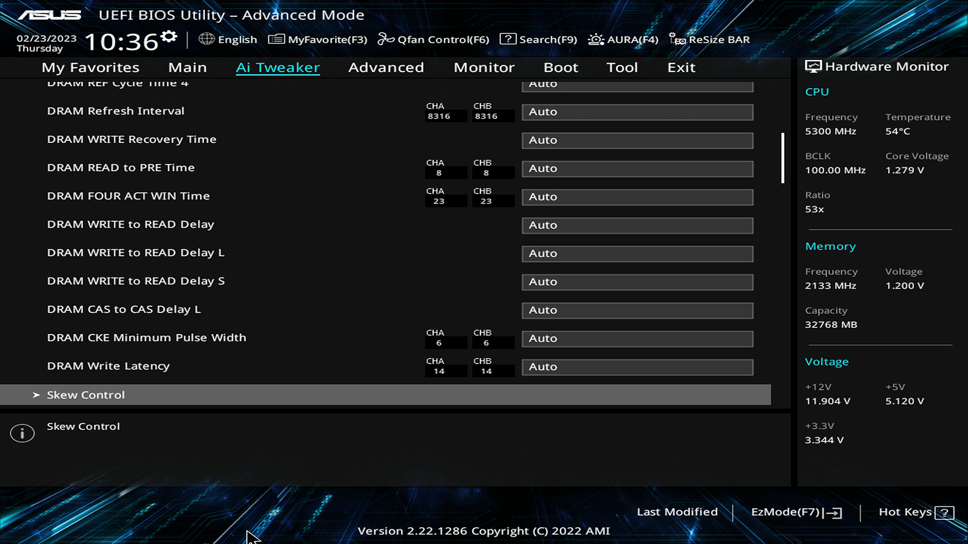The image size is (968, 544).
Task: Toggle ReSize BAR icon
Action: pyautogui.click(x=677, y=39)
